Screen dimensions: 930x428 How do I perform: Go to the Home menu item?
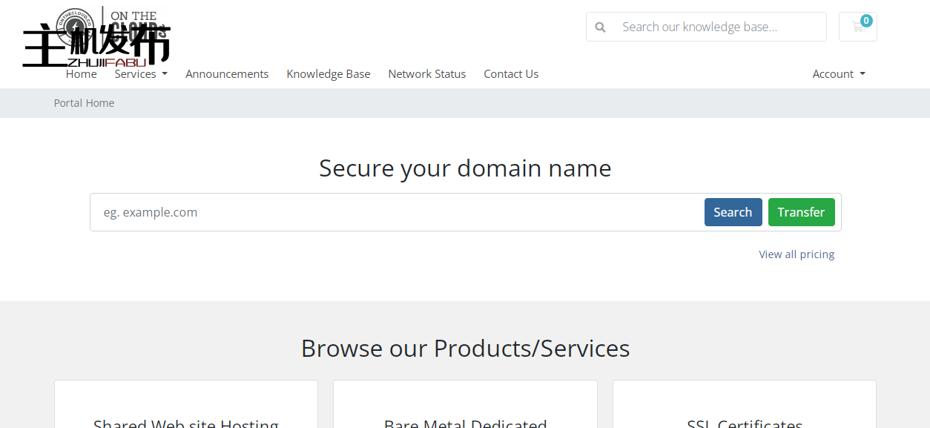pos(81,74)
